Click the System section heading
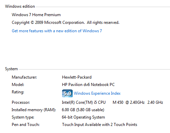The height and width of the screenshot is (133, 170). pos(11,69)
